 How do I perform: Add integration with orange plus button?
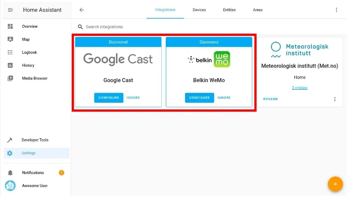[x=335, y=184]
